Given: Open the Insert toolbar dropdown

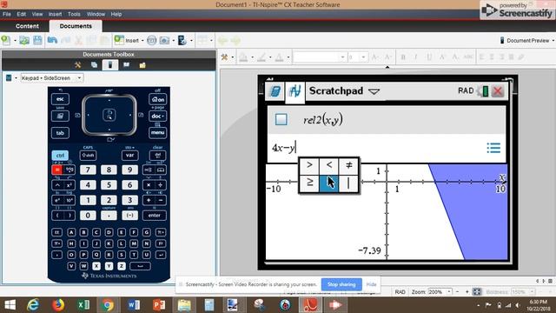Looking at the screenshot, I should coord(129,41).
